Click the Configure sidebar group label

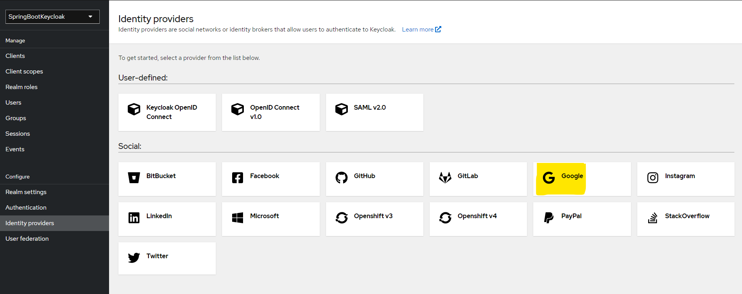(x=18, y=177)
